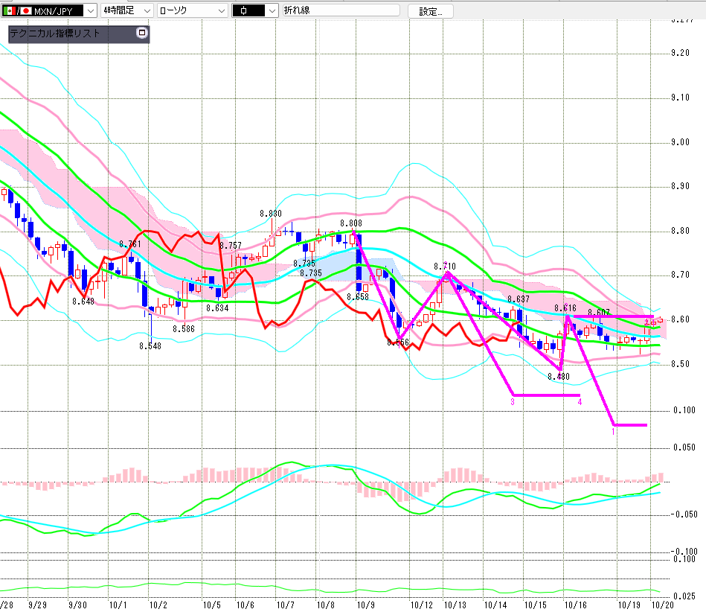
Task: Click the 10/20 date axis label
Action: pos(663,605)
